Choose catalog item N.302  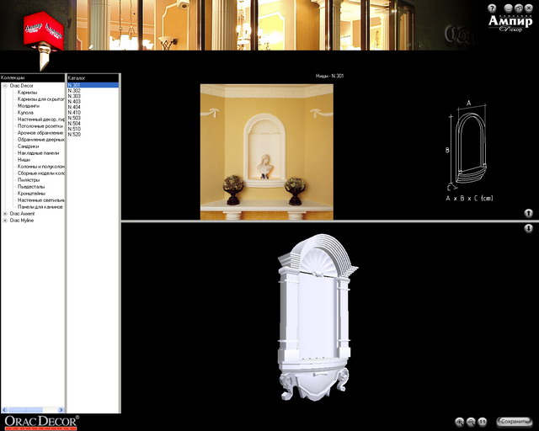click(74, 91)
